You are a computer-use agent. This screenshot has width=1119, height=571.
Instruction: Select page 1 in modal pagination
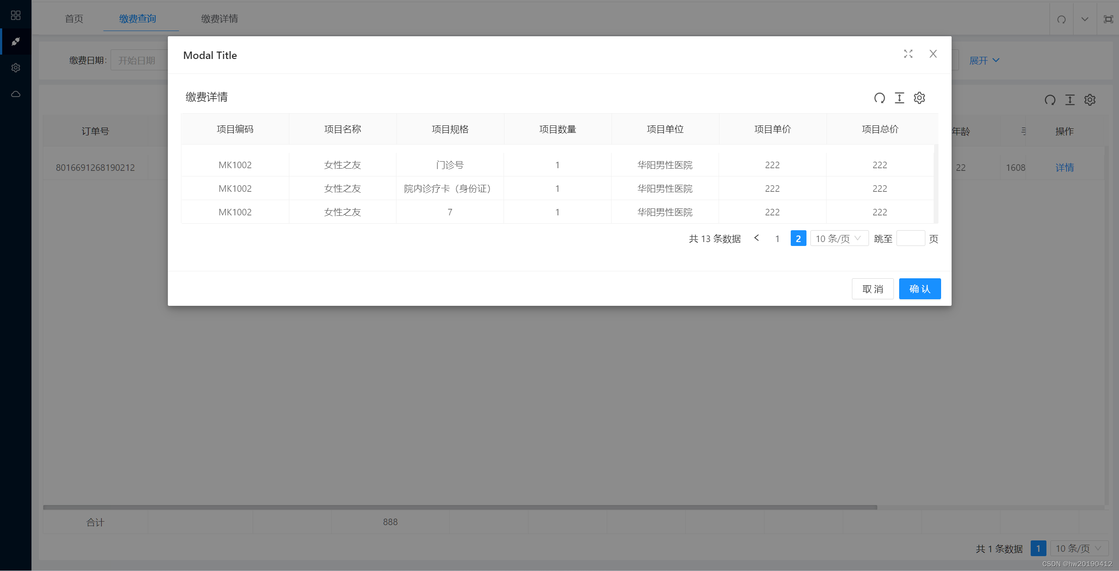click(777, 239)
